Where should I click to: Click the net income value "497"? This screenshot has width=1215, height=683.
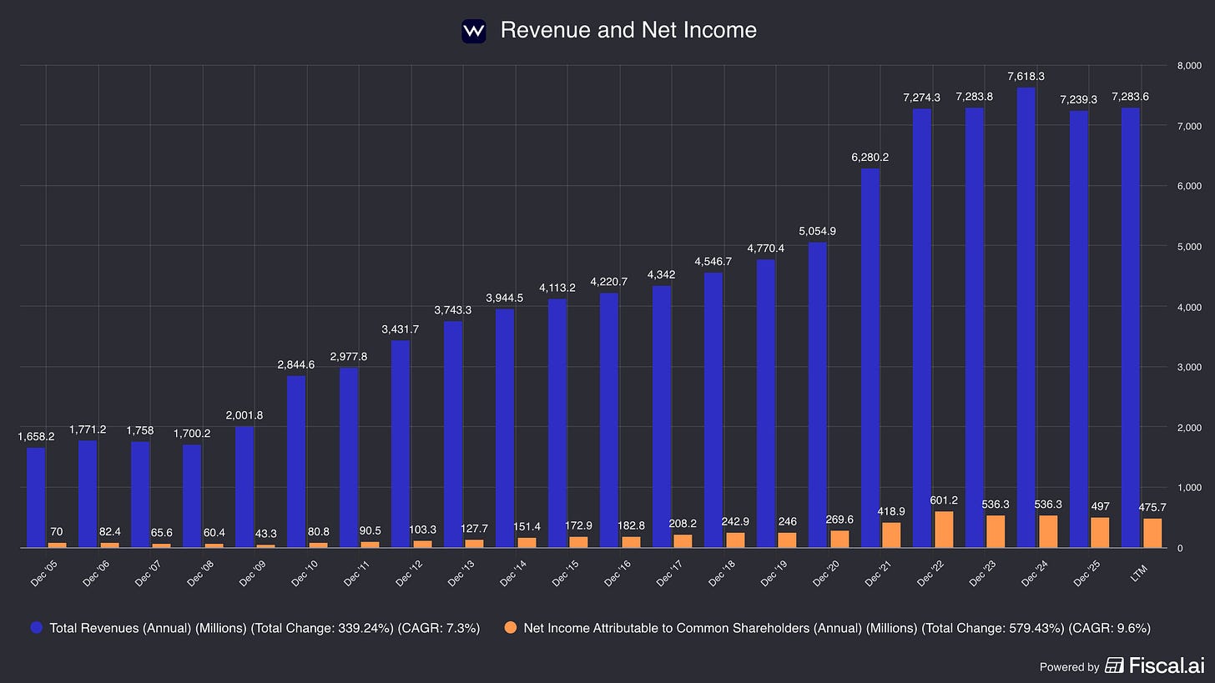coord(1100,506)
